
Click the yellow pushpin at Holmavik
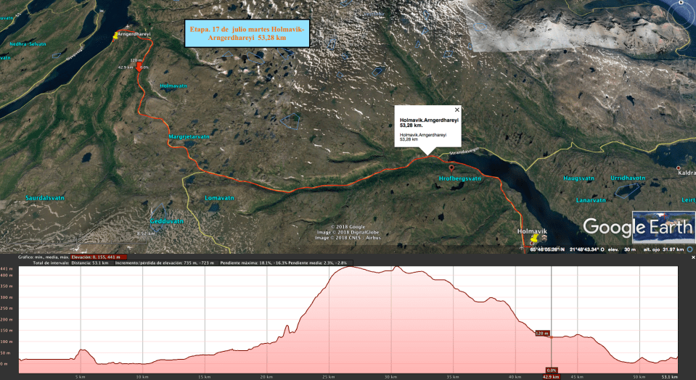[x=534, y=237]
